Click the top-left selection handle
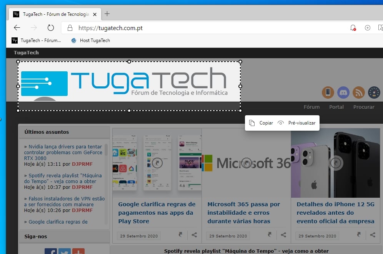 (18, 62)
